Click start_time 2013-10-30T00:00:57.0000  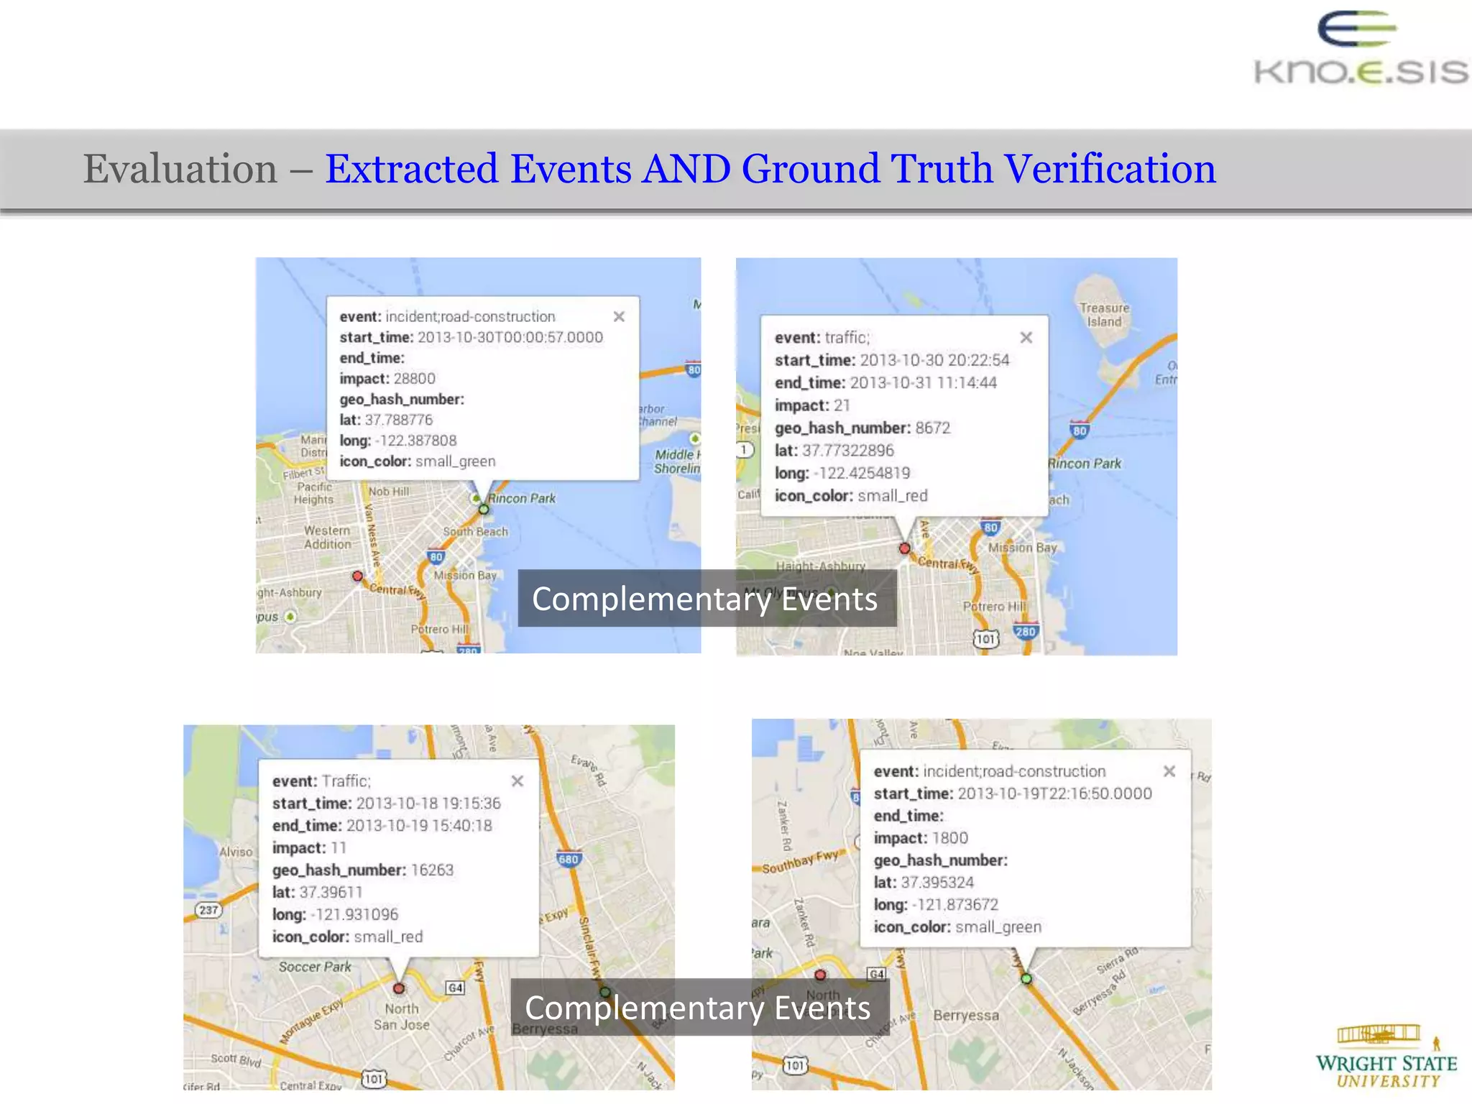471,337
